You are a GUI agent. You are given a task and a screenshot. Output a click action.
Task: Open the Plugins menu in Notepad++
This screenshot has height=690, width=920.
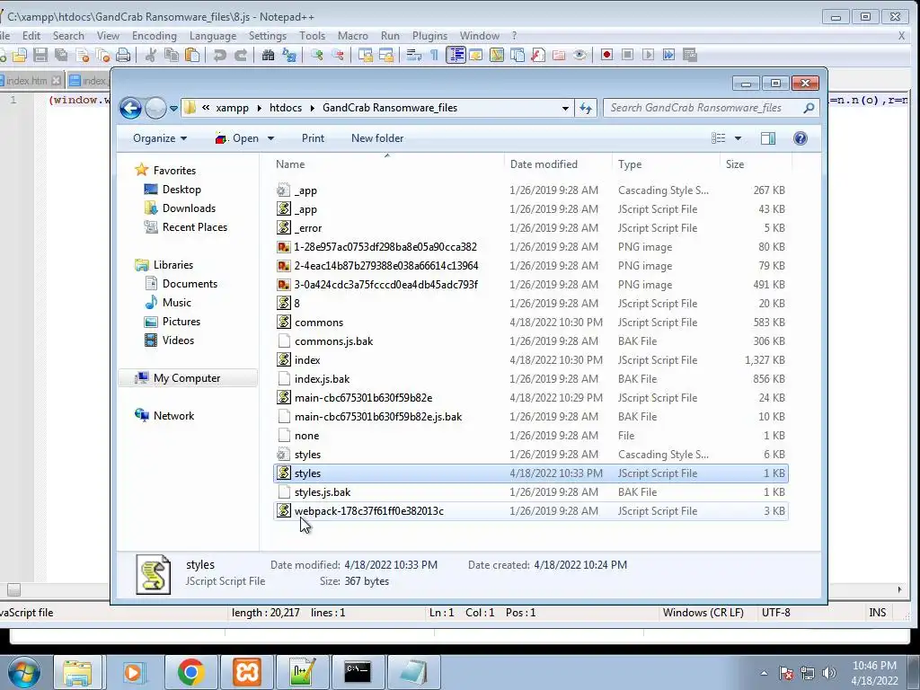[x=429, y=36]
